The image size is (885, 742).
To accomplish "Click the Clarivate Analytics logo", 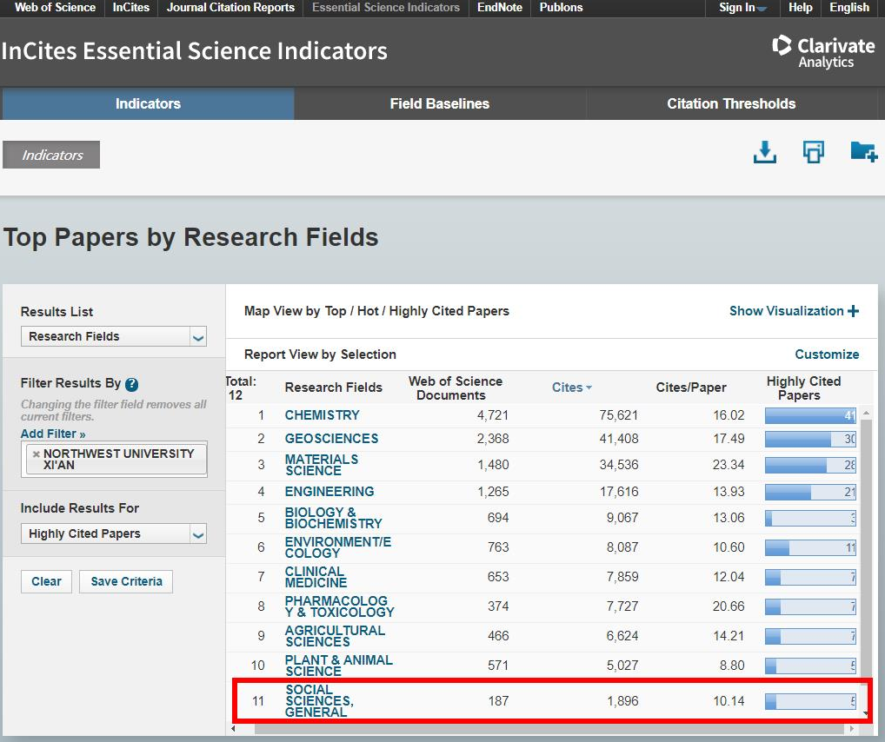I will click(822, 51).
